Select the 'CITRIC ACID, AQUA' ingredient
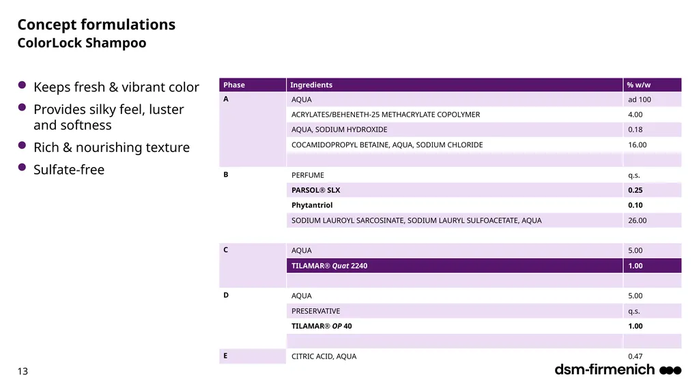 [x=324, y=357]
